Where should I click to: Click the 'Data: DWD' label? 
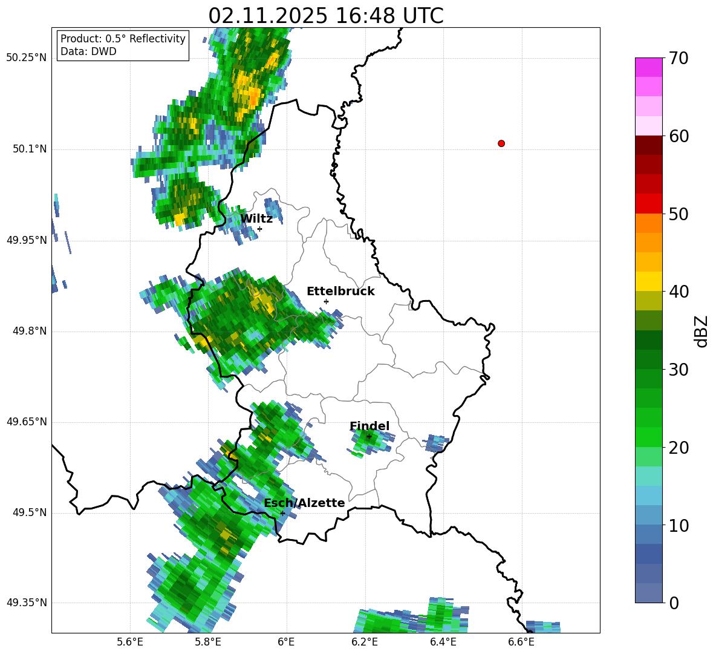pos(88,51)
